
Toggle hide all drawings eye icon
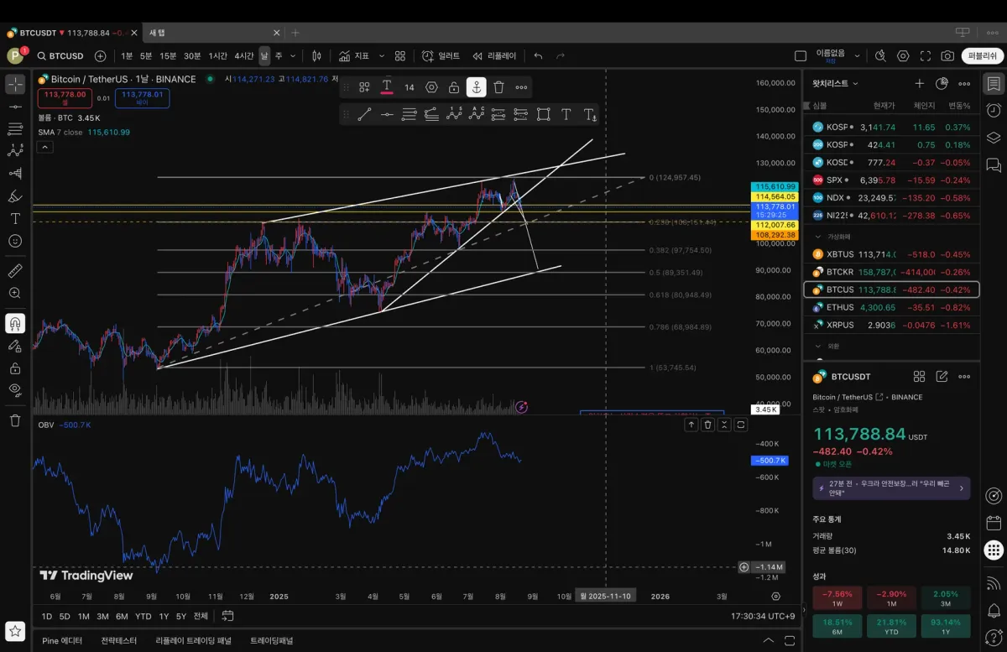pyautogui.click(x=15, y=389)
